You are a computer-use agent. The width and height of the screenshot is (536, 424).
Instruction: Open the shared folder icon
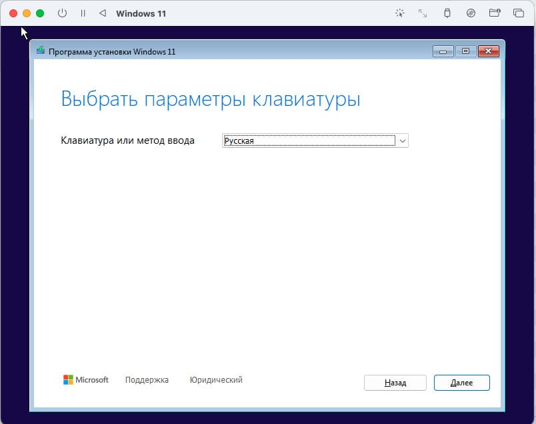(x=494, y=13)
